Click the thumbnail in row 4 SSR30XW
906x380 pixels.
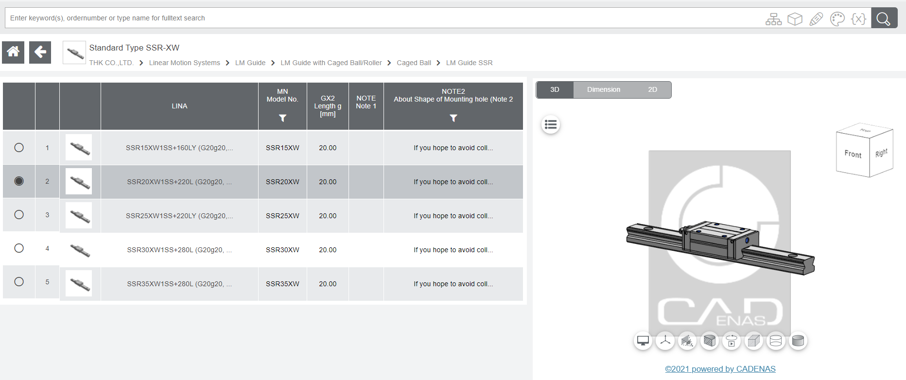point(79,250)
